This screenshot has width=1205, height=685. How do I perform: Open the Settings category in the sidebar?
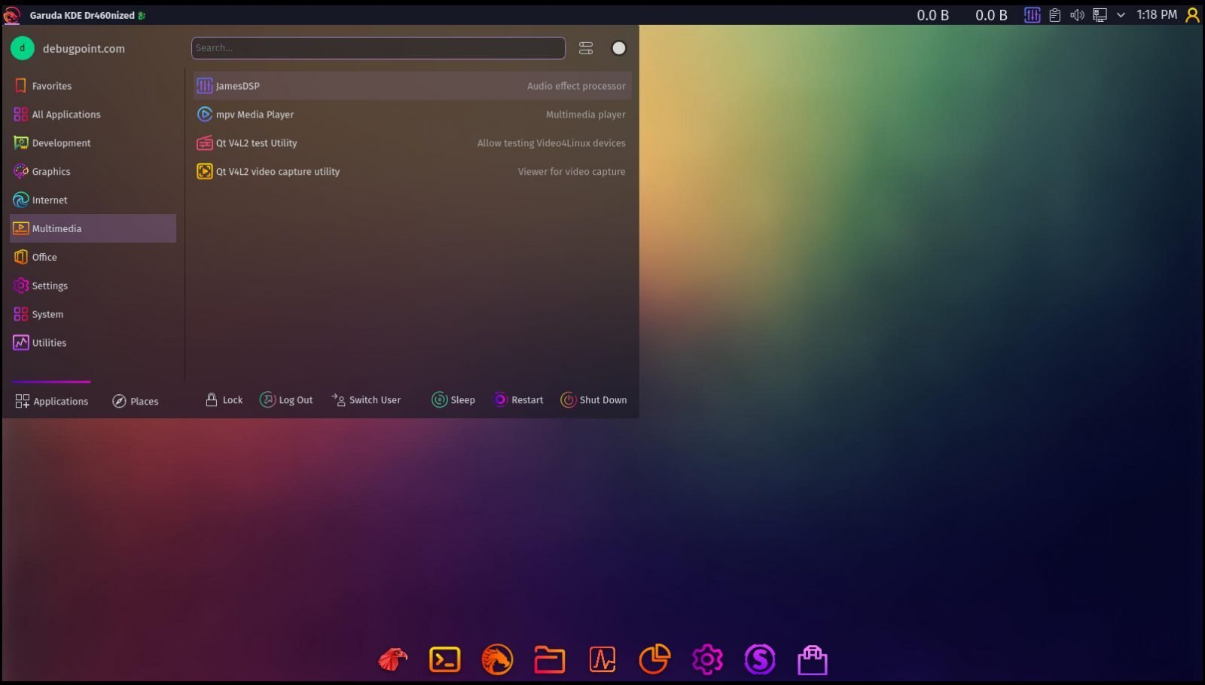coord(50,286)
